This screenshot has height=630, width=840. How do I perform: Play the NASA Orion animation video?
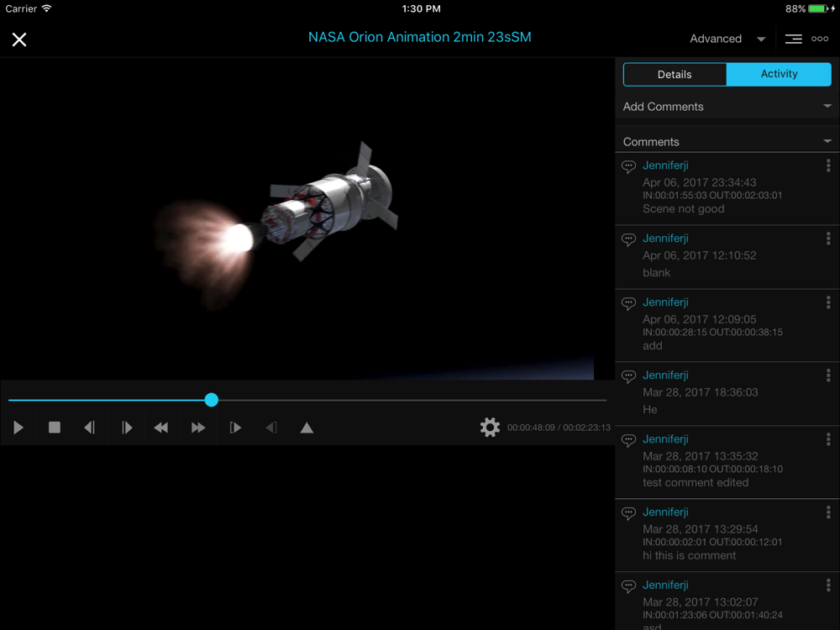tap(18, 428)
